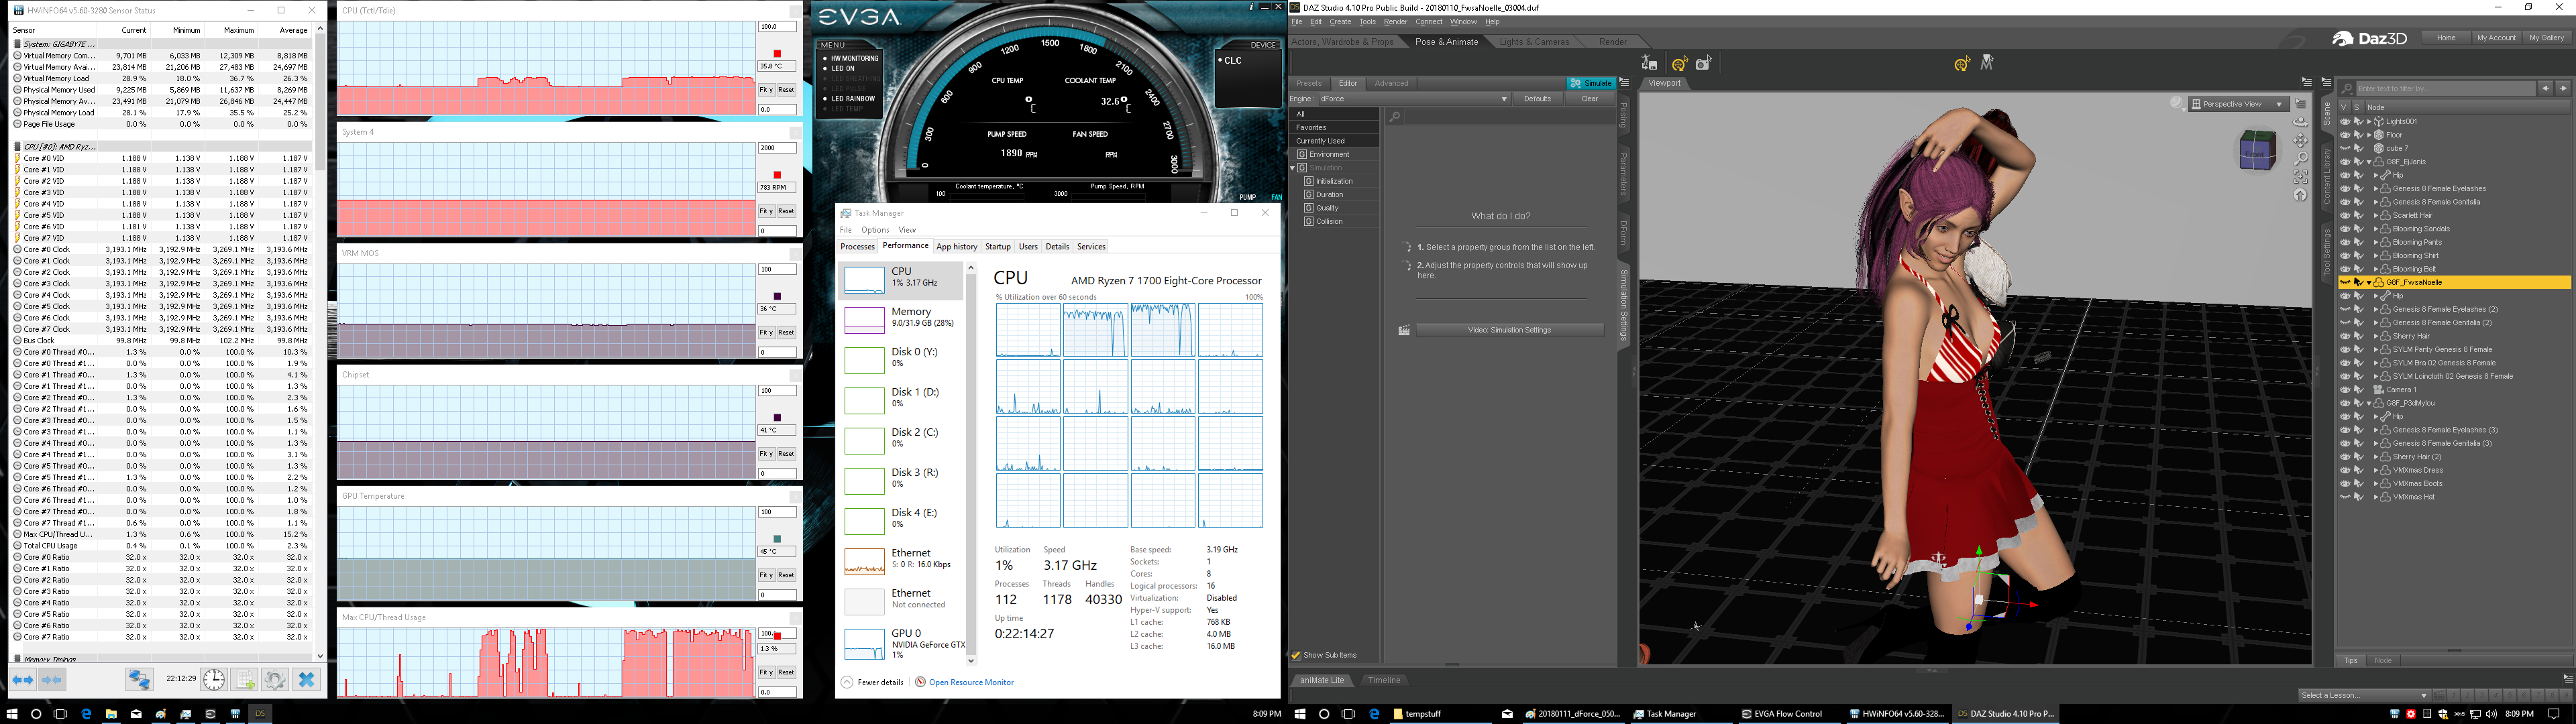Viewport: 2576px width, 724px height.
Task: Switch to the Lights & Cameras tab
Action: (x=1534, y=42)
